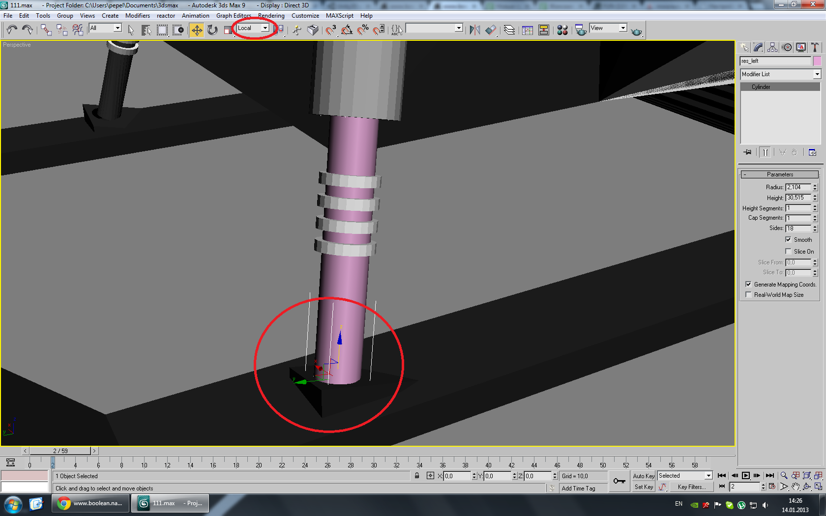Toggle the Angle Snap button
Viewport: 826px width, 516px height.
[347, 30]
